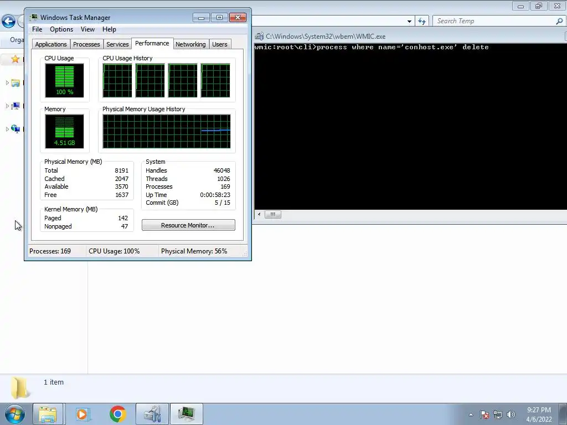Click the Handles value 46048
The width and height of the screenshot is (567, 425).
coord(221,170)
